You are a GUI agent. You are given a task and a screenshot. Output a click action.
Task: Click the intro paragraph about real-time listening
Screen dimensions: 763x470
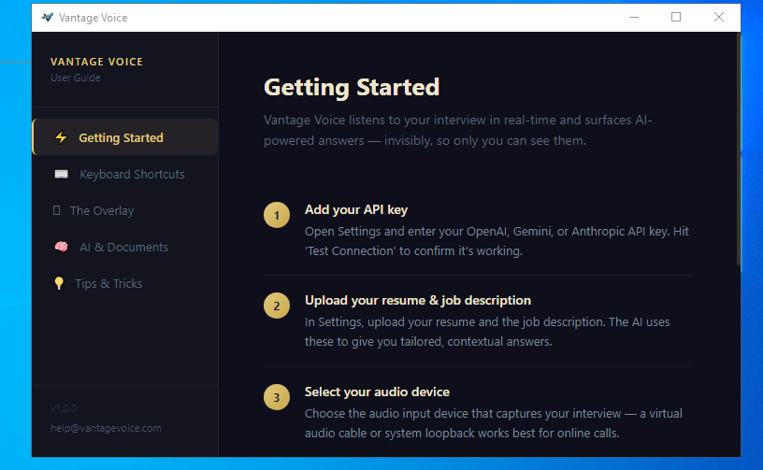point(458,130)
